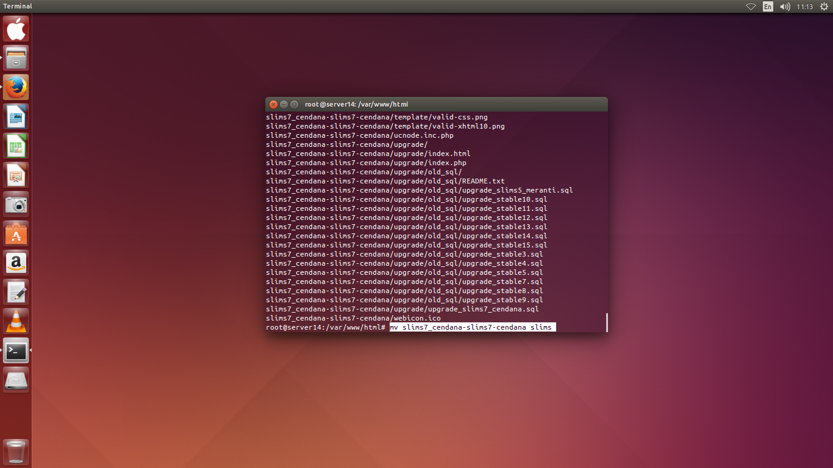The width and height of the screenshot is (833, 468).
Task: Launch Firefox web browser
Action: tap(16, 87)
